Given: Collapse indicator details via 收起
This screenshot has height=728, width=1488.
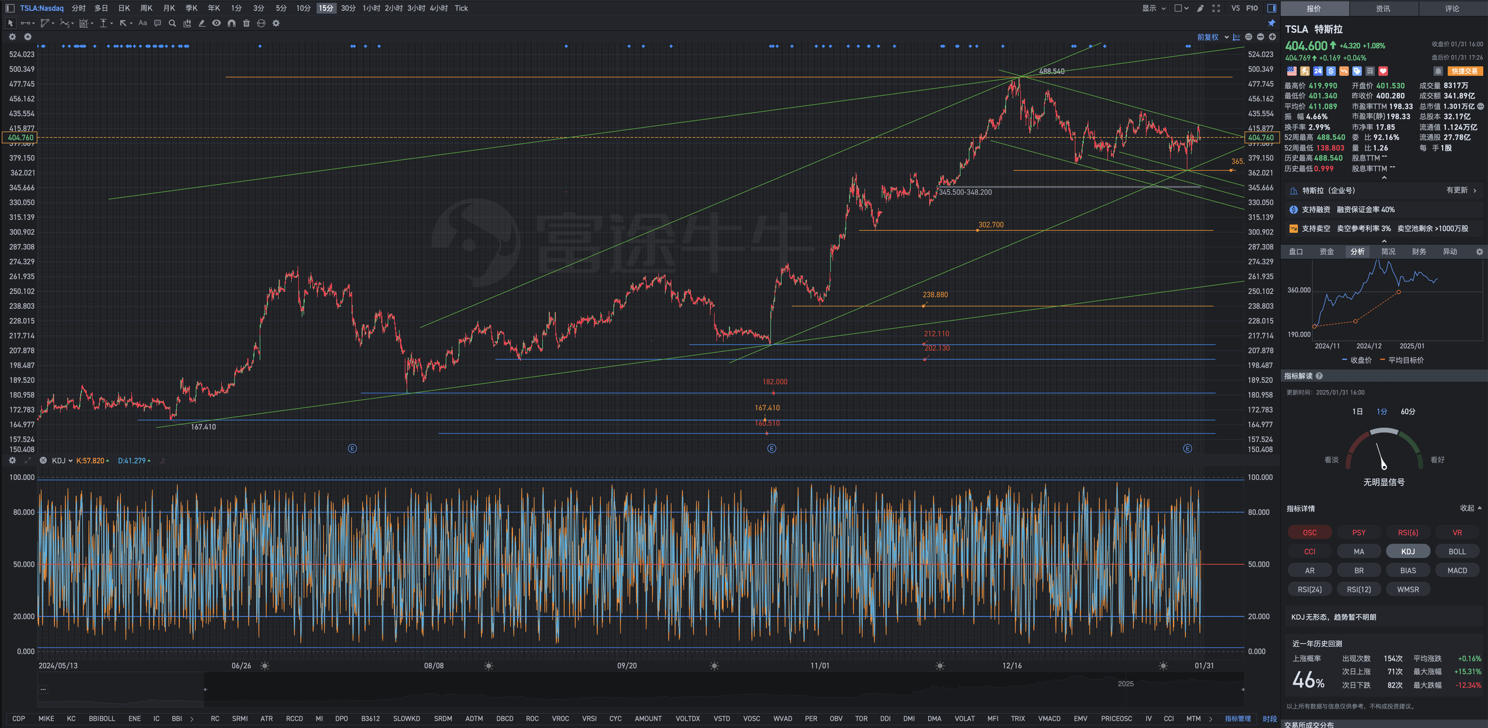Looking at the screenshot, I should (x=1471, y=508).
